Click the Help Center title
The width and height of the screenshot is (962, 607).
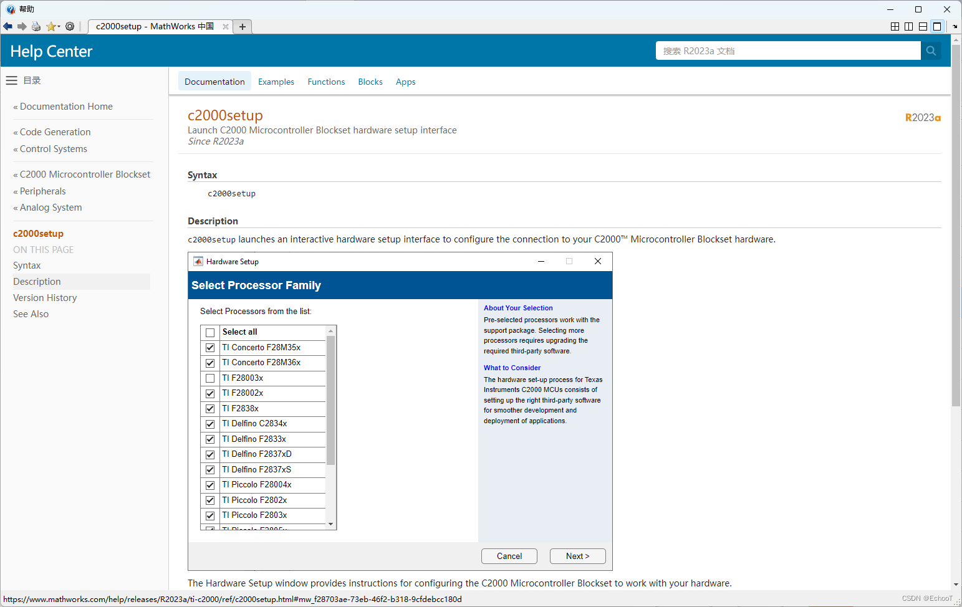click(51, 51)
